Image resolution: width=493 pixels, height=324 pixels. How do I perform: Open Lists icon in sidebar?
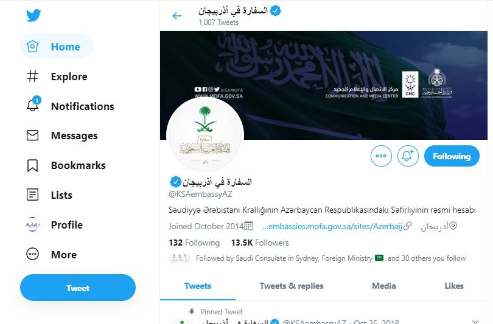tap(33, 195)
